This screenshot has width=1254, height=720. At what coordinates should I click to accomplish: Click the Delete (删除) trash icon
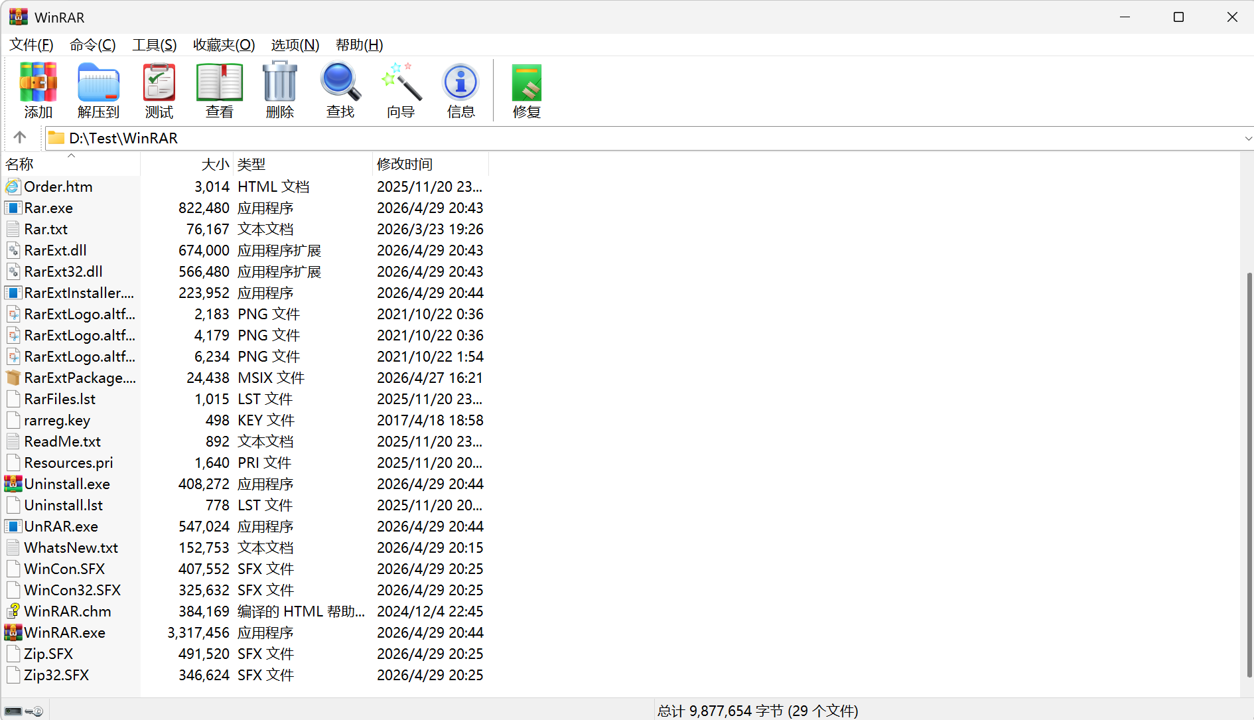(x=280, y=90)
